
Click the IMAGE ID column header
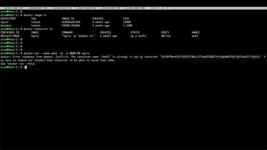point(68,18)
